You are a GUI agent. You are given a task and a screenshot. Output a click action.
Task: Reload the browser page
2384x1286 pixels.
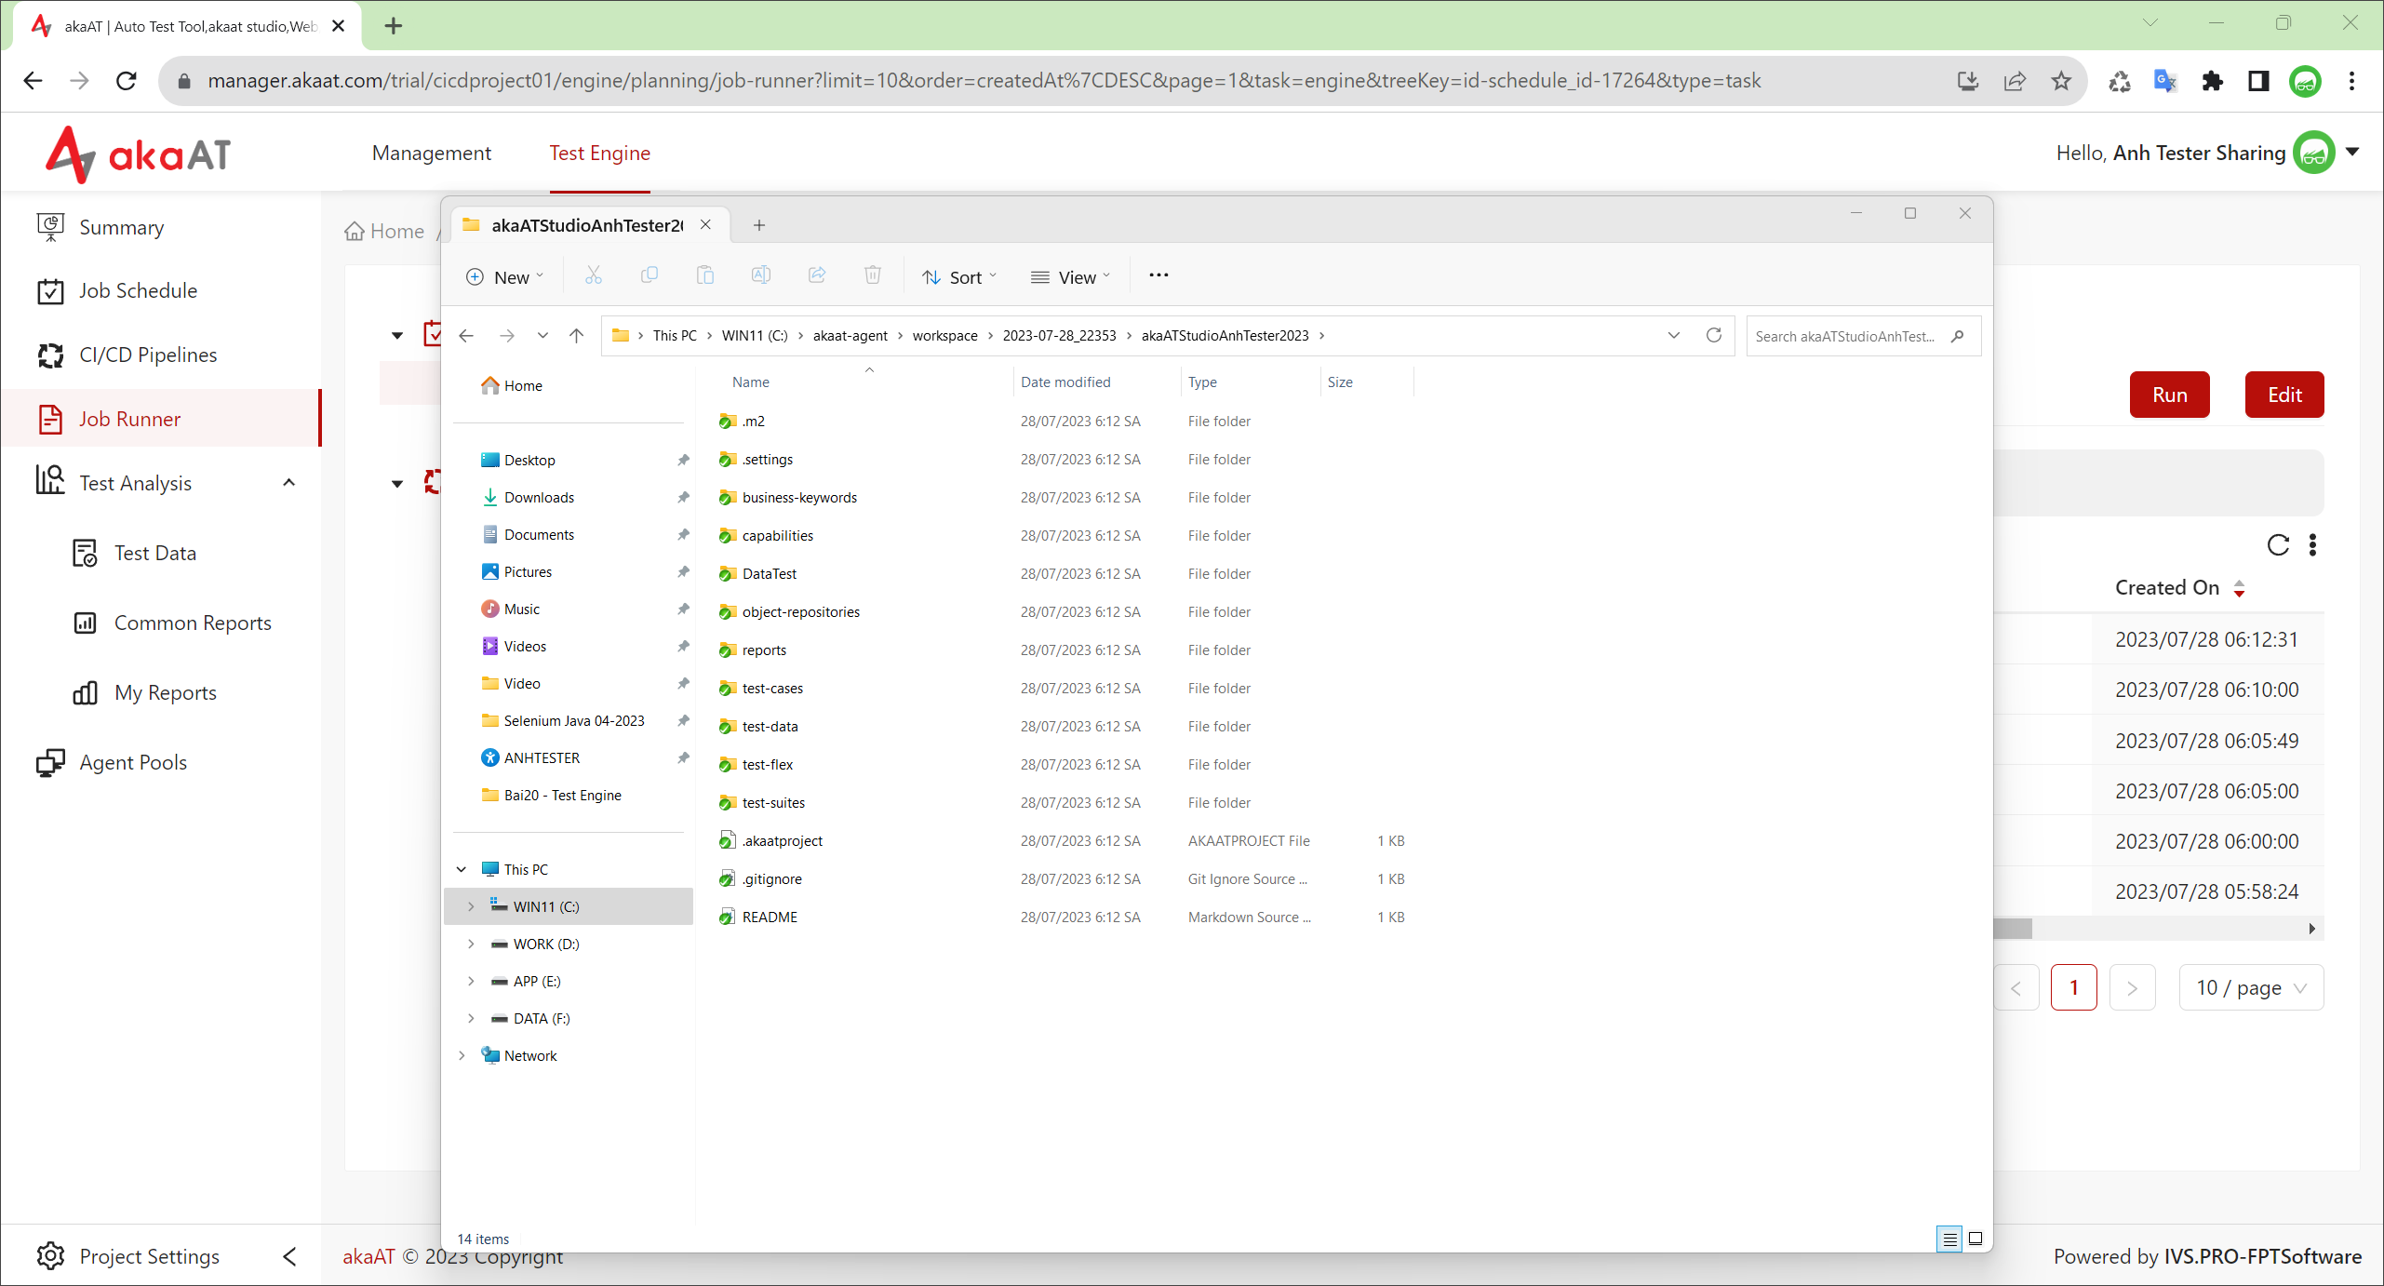click(x=127, y=81)
